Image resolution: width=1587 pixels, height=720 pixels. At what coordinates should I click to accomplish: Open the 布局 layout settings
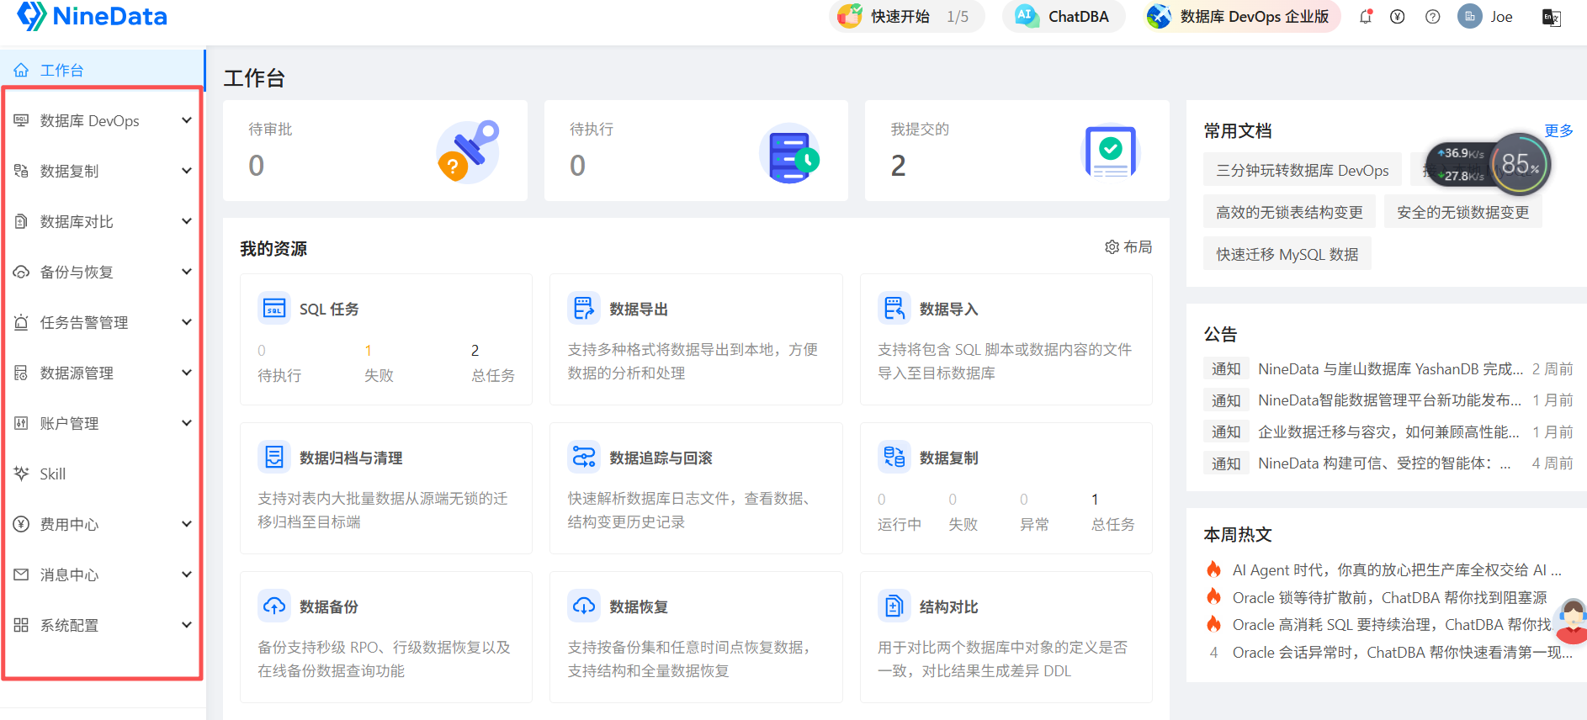click(1128, 247)
